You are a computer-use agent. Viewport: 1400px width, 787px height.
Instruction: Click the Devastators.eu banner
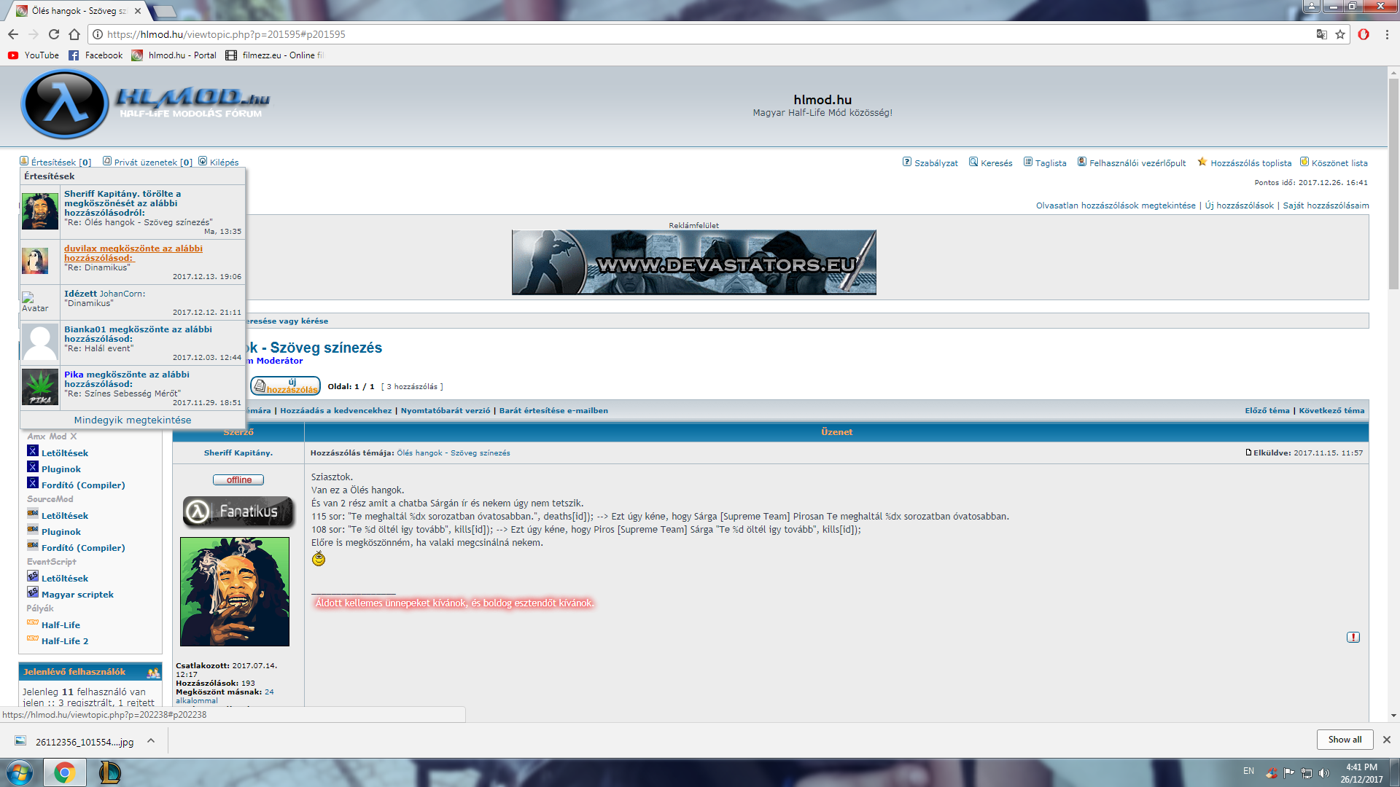click(693, 262)
